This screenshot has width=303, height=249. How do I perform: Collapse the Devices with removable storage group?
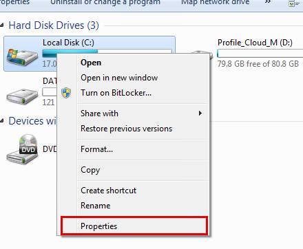pos(2,121)
